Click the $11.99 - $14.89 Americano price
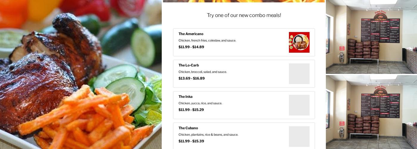The image size is (417, 149). point(191,47)
